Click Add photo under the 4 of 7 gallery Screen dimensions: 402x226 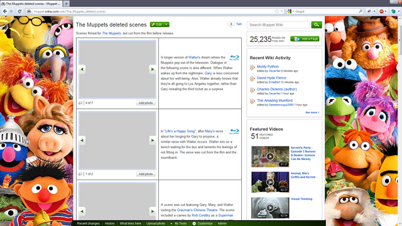pyautogui.click(x=146, y=103)
